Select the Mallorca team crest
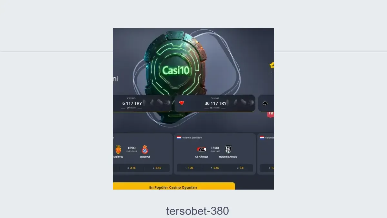387x218 pixels. [118, 149]
